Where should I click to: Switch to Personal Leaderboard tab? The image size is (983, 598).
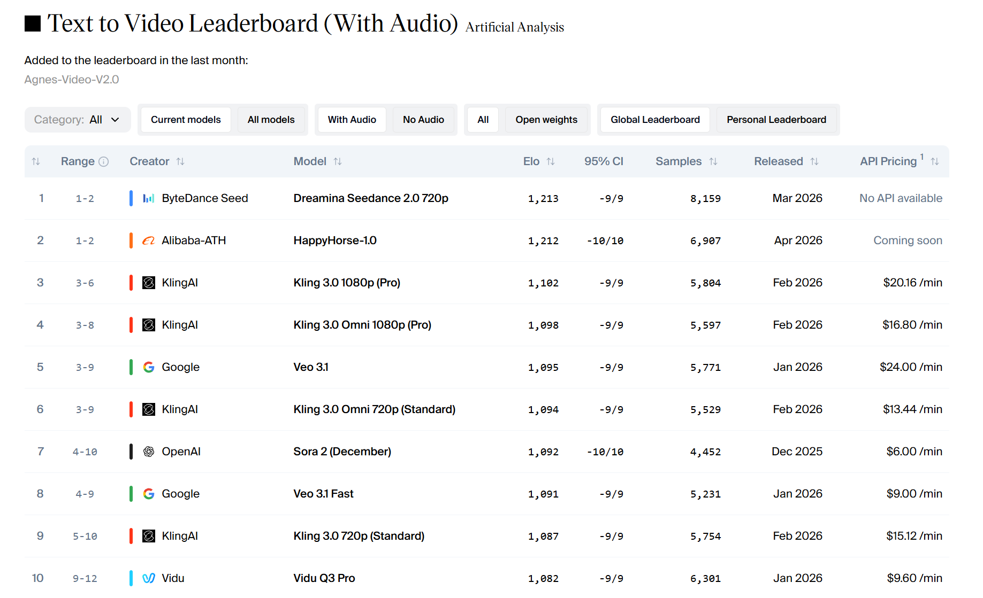[x=776, y=120]
